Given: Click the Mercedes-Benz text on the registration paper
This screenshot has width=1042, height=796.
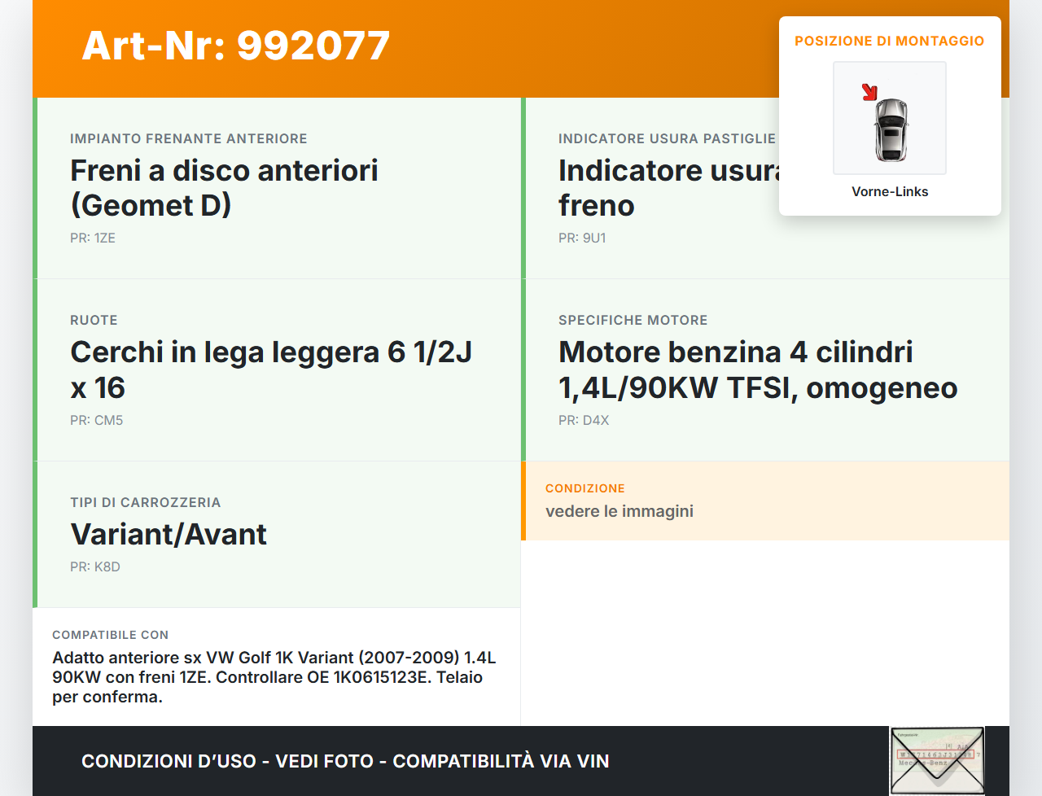Looking at the screenshot, I should pos(923,763).
